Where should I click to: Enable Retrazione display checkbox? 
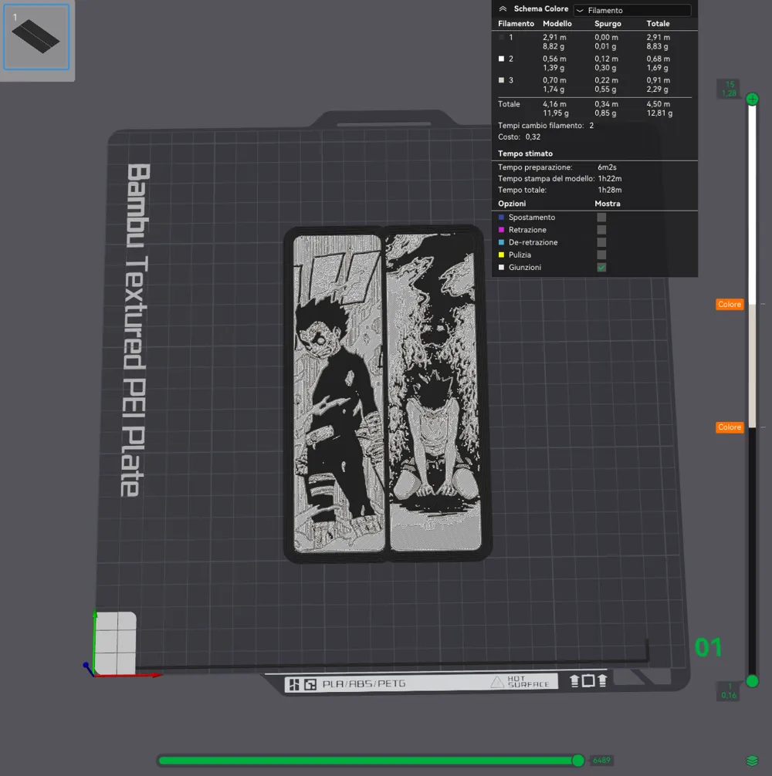point(601,230)
